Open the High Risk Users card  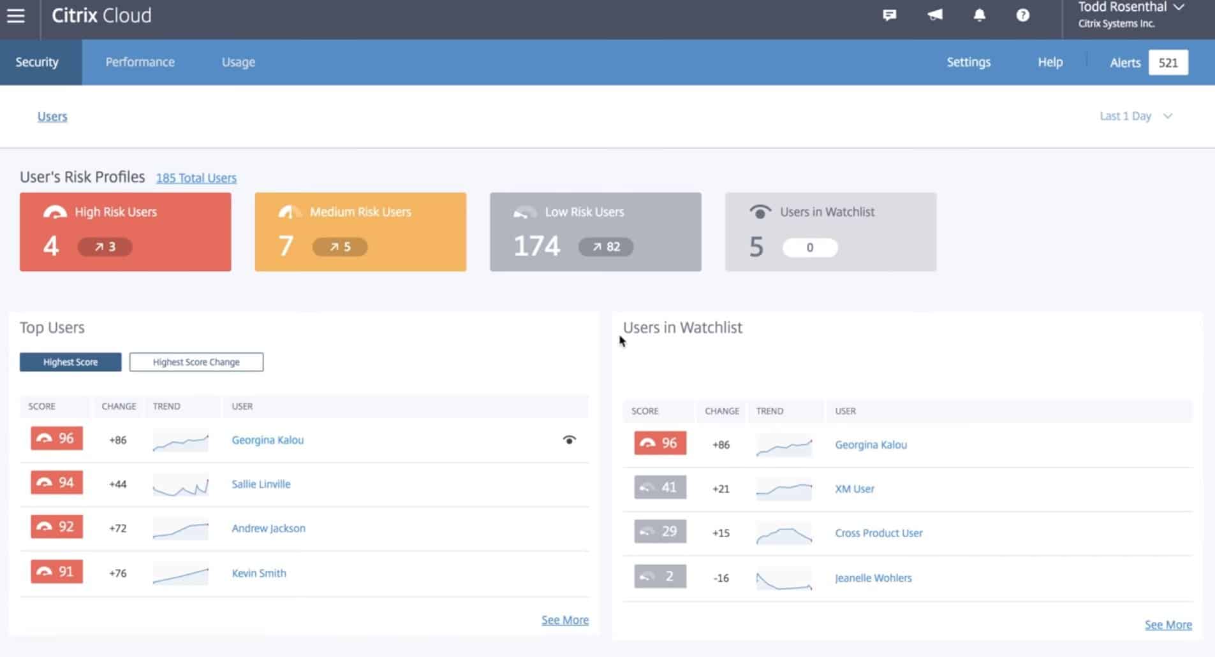tap(126, 232)
